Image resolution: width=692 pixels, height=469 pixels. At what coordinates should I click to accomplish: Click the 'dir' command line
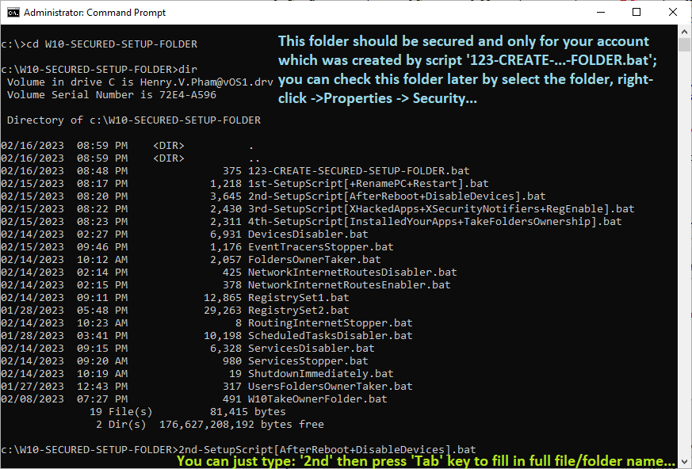click(99, 69)
